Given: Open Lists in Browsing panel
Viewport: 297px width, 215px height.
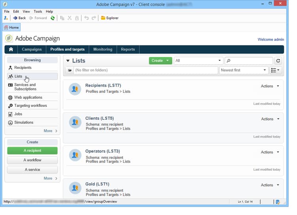Looking at the screenshot, I should coord(32,76).
